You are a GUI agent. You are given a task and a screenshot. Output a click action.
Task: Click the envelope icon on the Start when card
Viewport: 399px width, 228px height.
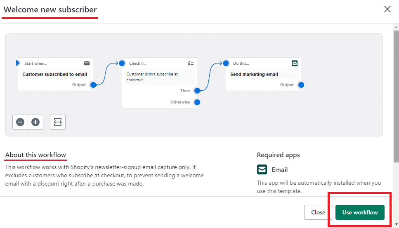click(87, 63)
